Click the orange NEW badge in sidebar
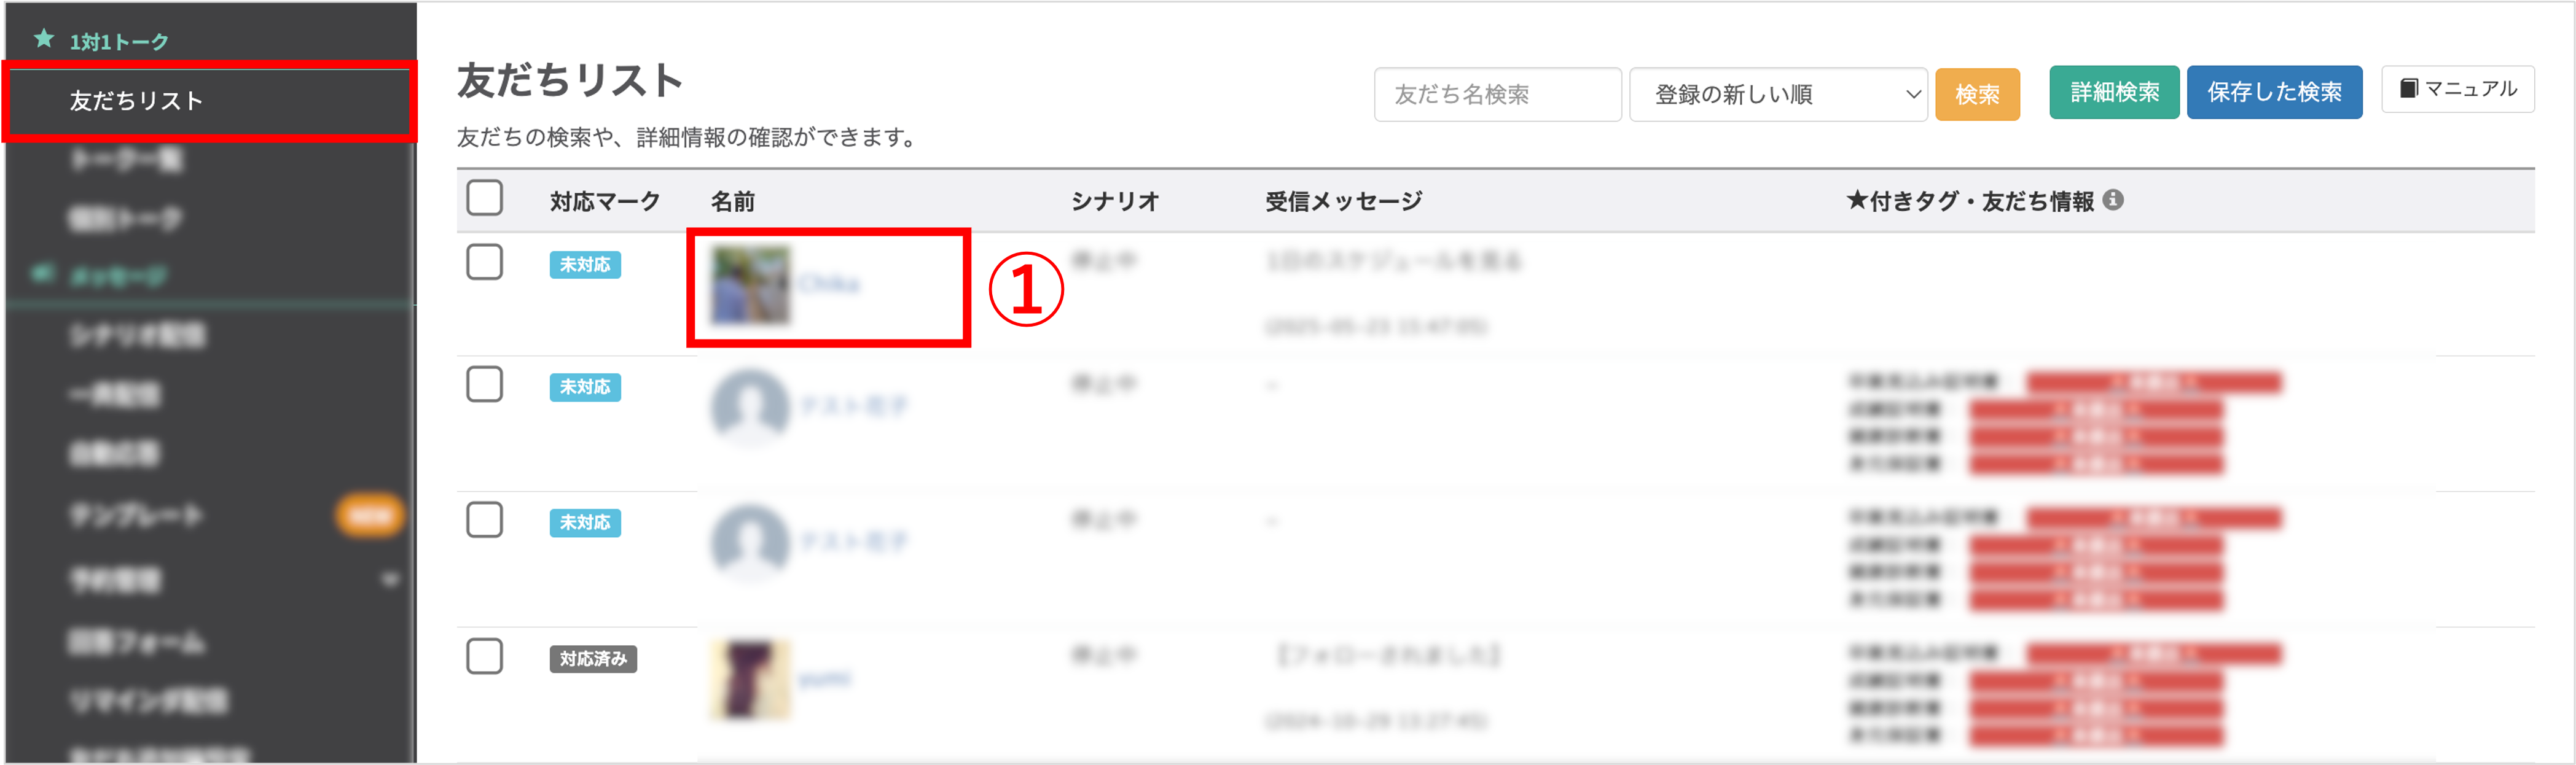Viewport: 2576px width, 765px height. click(x=369, y=516)
